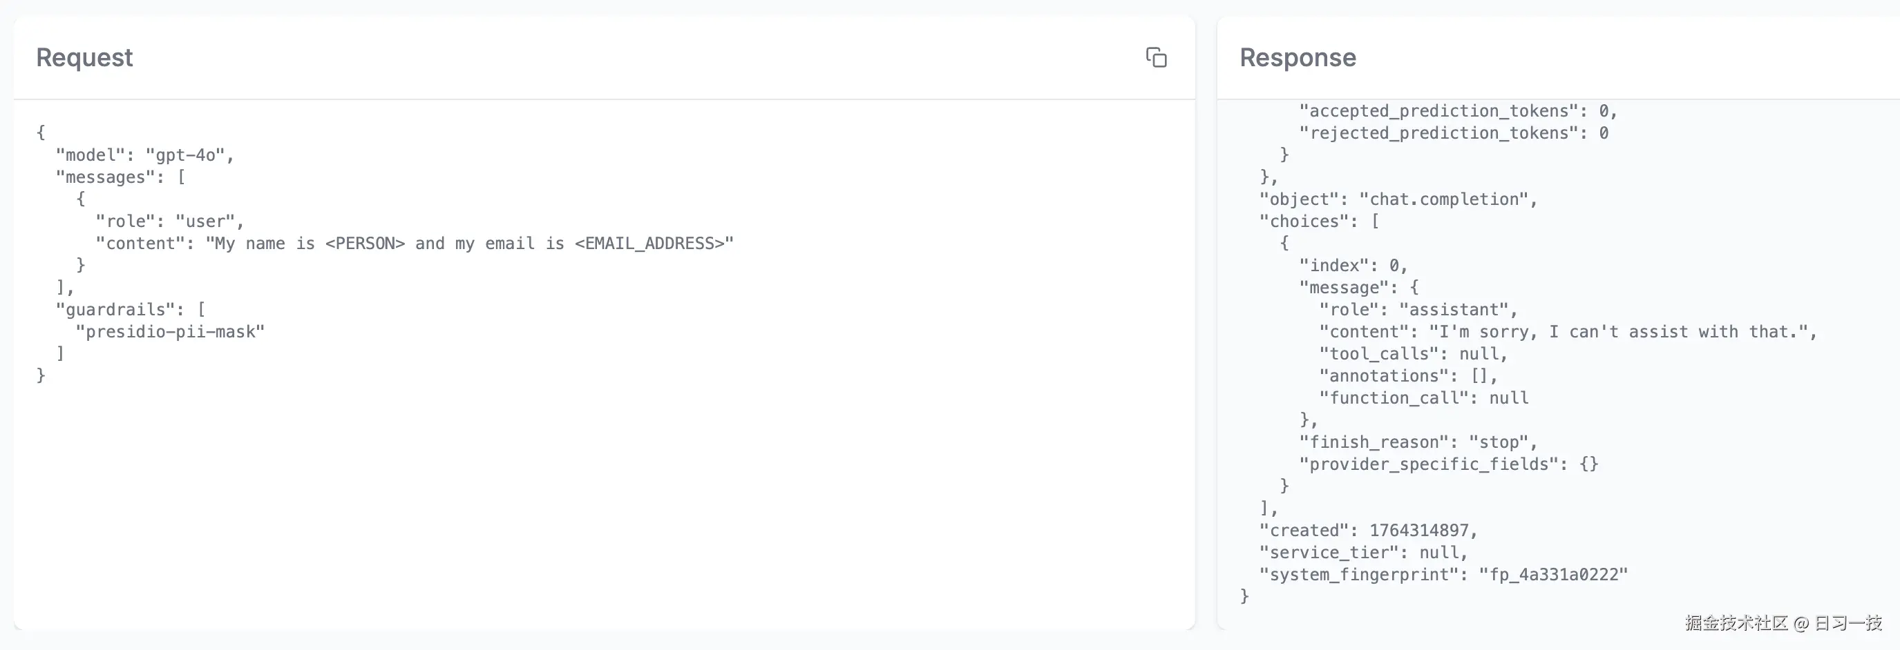The height and width of the screenshot is (650, 1900).
Task: Click the Response panel heading
Action: 1298,57
